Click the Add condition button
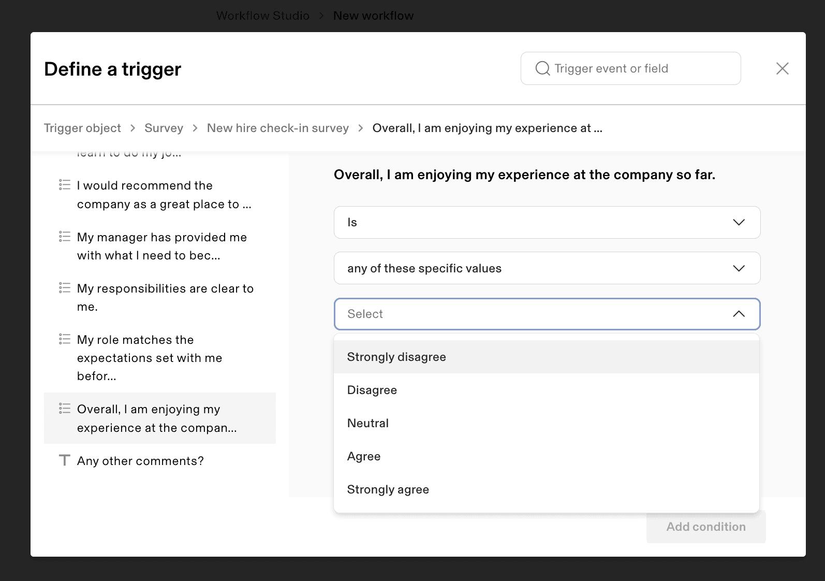Screen dimensions: 825x581 (x=706, y=527)
